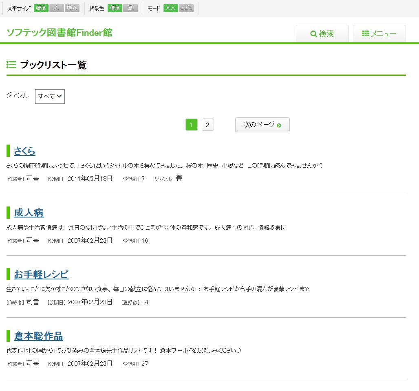
Task: Set font size to 特大
Action: point(72,9)
